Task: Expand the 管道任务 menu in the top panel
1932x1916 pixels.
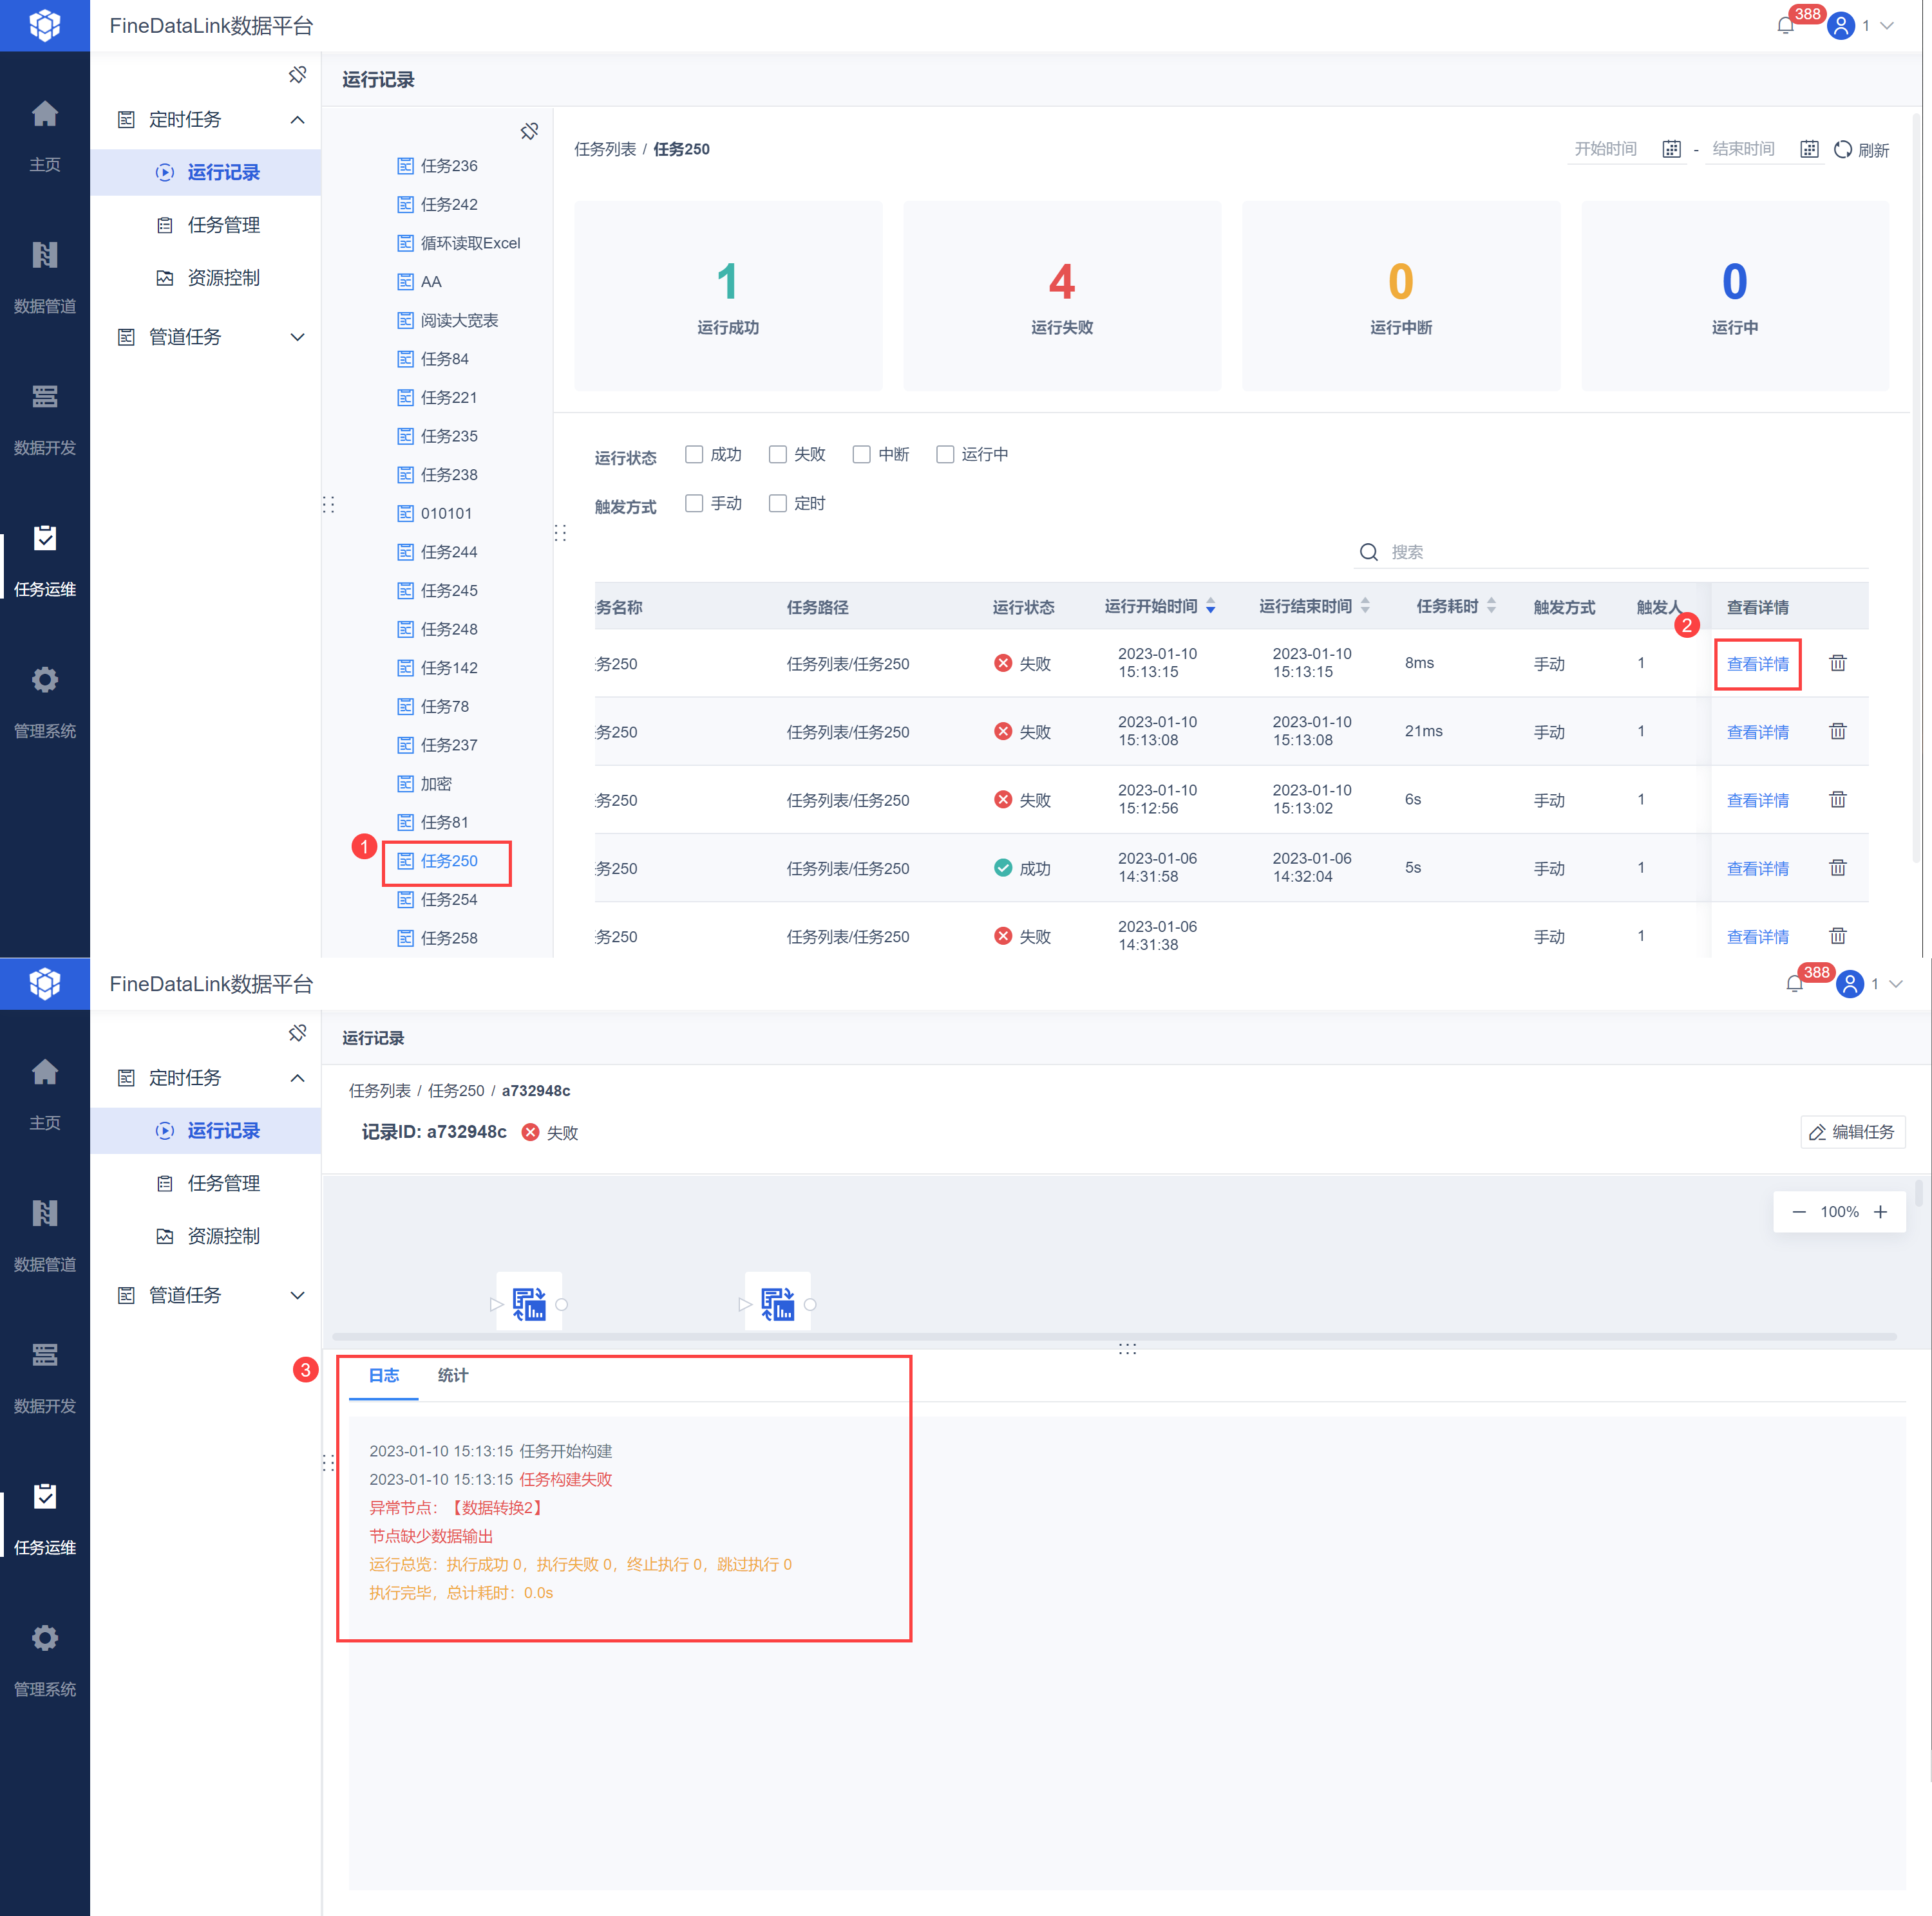Action: (x=297, y=337)
